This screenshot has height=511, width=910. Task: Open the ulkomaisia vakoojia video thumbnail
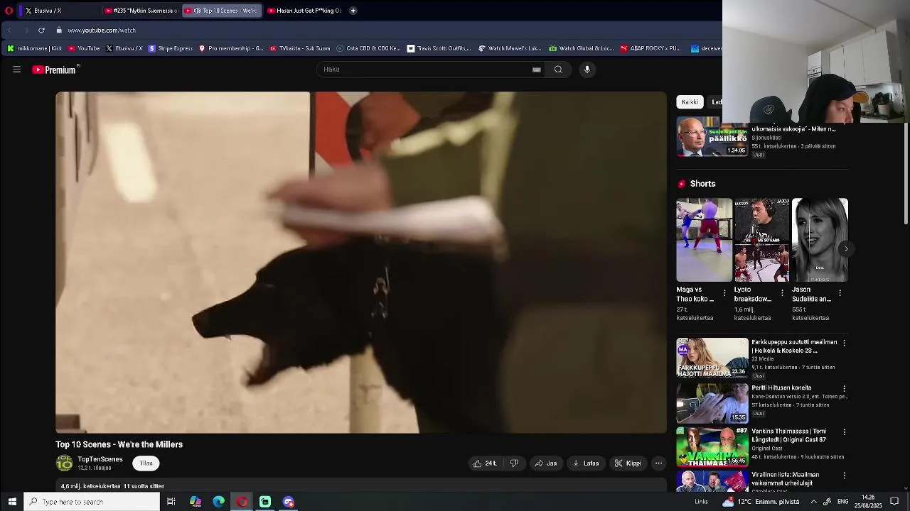pyautogui.click(x=712, y=136)
